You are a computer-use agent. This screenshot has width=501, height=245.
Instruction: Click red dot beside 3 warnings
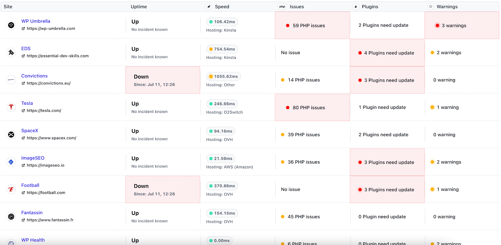(x=437, y=26)
